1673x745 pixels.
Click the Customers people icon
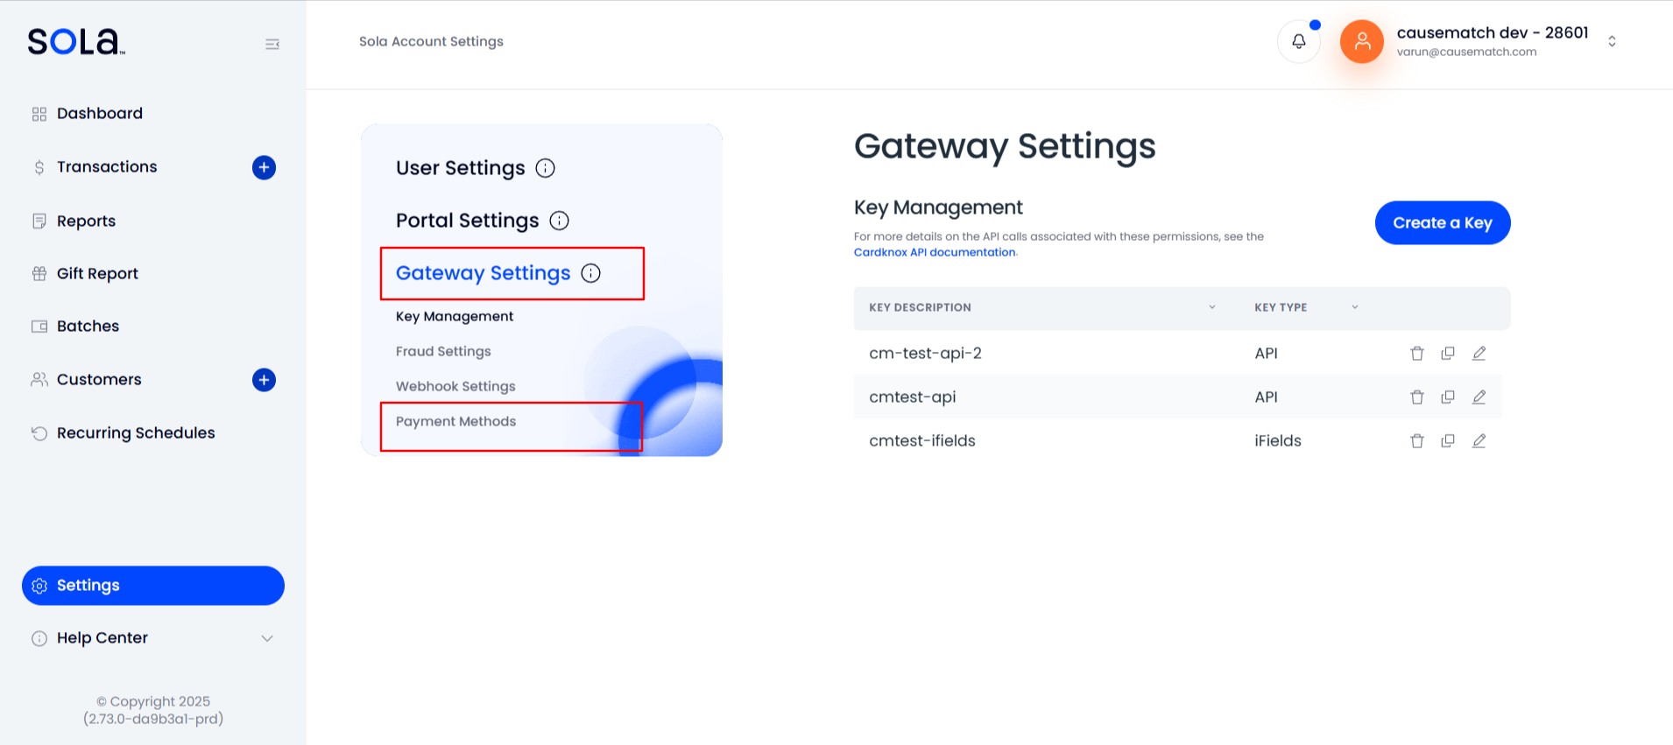[39, 379]
